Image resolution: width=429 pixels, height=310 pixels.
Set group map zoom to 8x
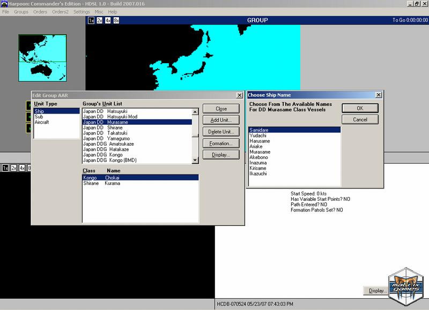click(116, 20)
